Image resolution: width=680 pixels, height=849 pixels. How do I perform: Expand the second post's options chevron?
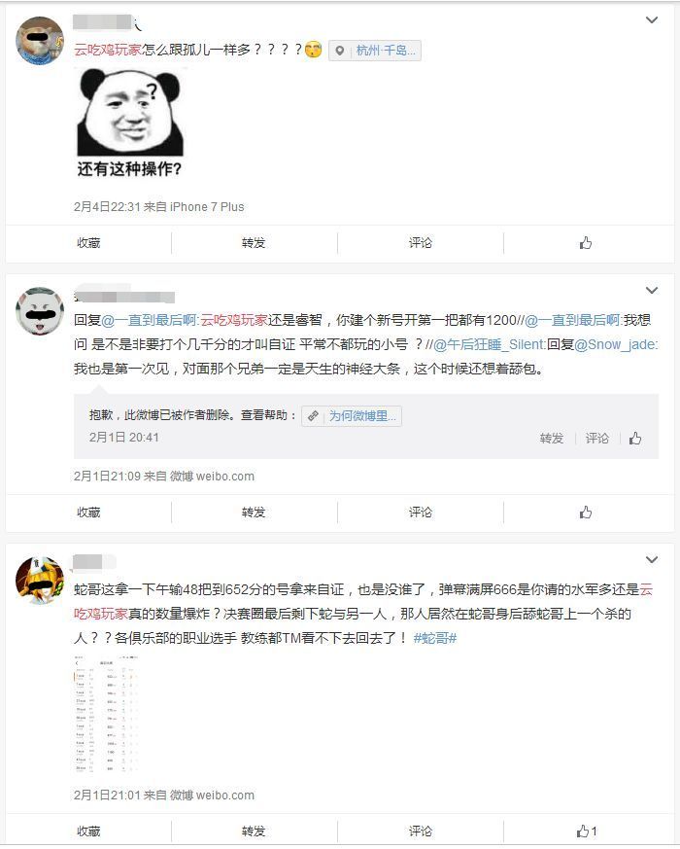tap(651, 290)
